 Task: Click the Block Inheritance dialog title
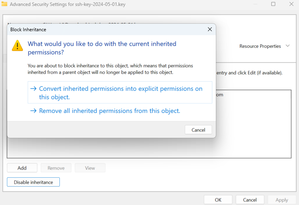(28, 30)
